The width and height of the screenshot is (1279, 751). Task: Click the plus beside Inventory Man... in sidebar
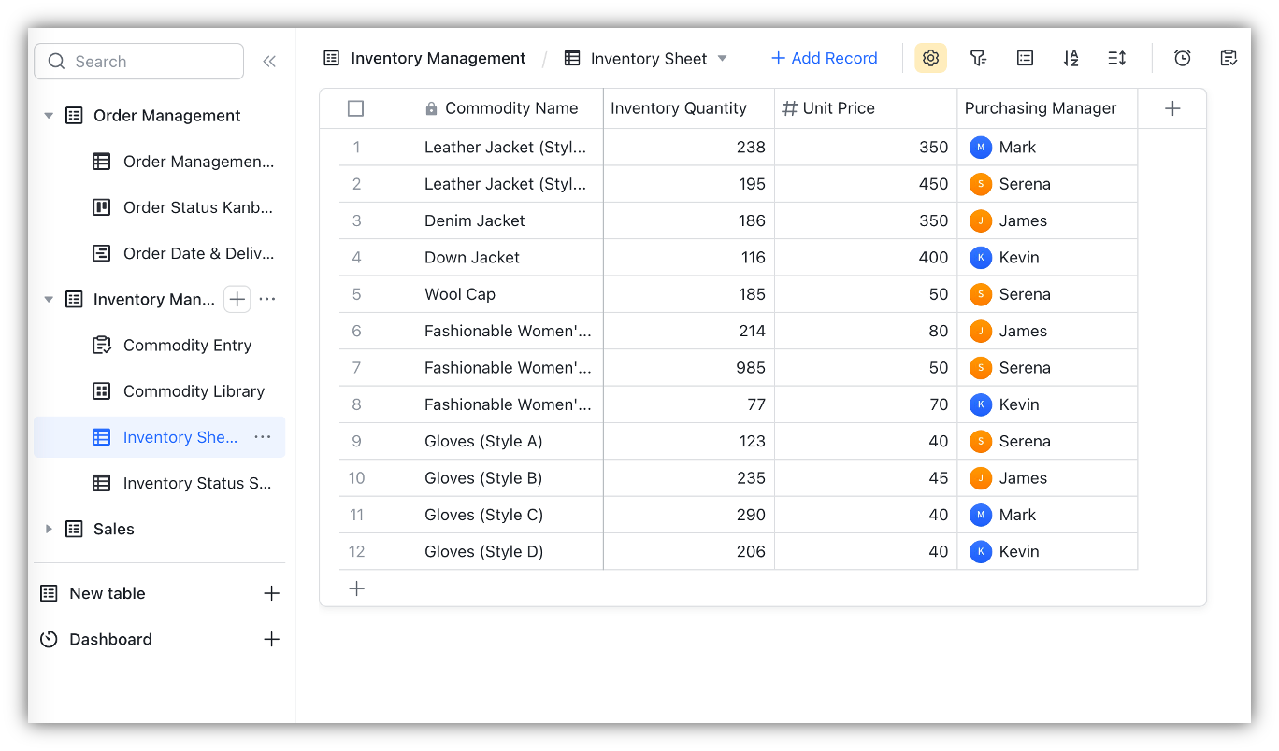click(237, 299)
